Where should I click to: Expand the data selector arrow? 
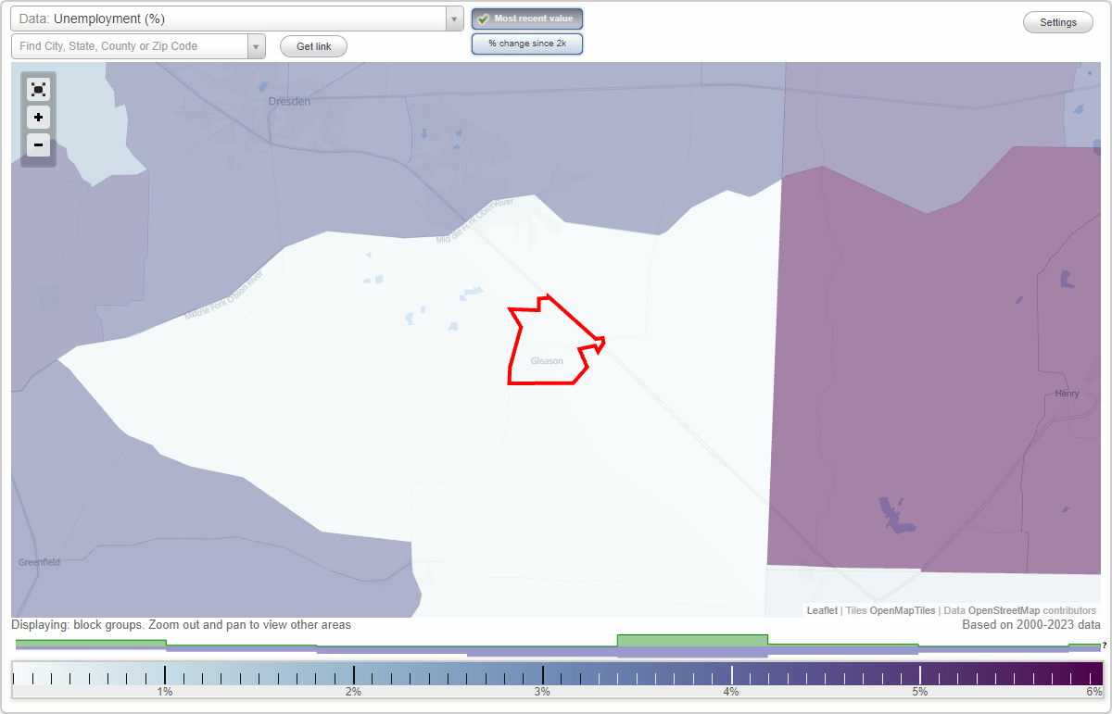[454, 19]
